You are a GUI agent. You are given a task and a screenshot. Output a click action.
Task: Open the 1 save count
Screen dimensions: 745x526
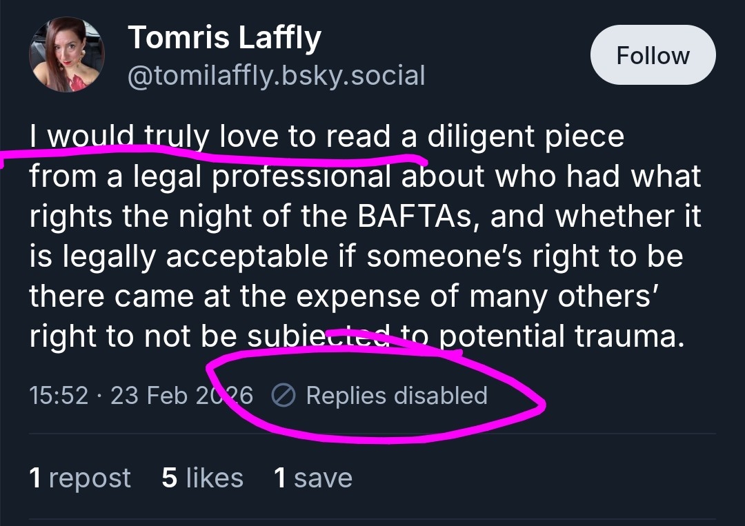coord(313,478)
